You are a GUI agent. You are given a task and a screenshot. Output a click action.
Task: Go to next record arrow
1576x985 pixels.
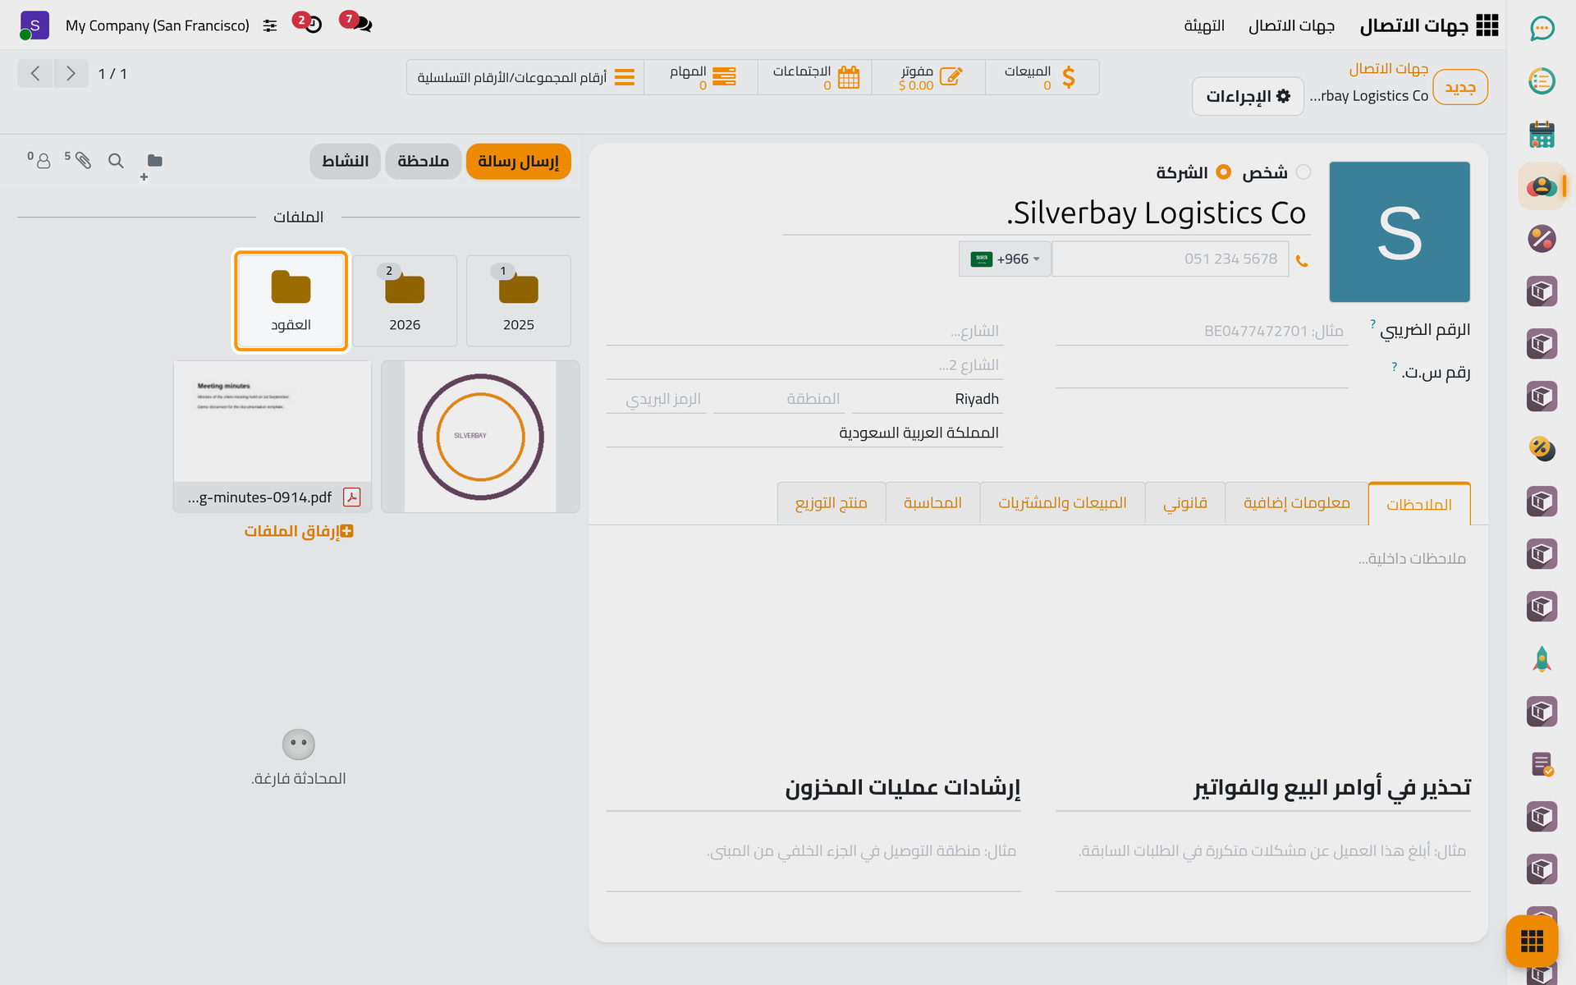(x=71, y=74)
